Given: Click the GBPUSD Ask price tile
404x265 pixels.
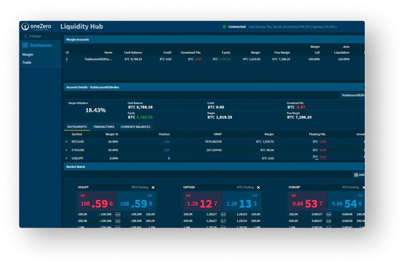Looking at the screenshot, I should click(x=241, y=202).
